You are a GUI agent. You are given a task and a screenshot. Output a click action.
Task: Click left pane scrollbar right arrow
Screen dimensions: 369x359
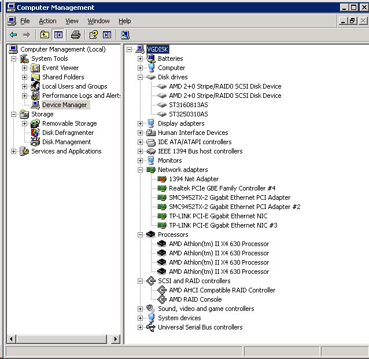pyautogui.click(x=115, y=339)
